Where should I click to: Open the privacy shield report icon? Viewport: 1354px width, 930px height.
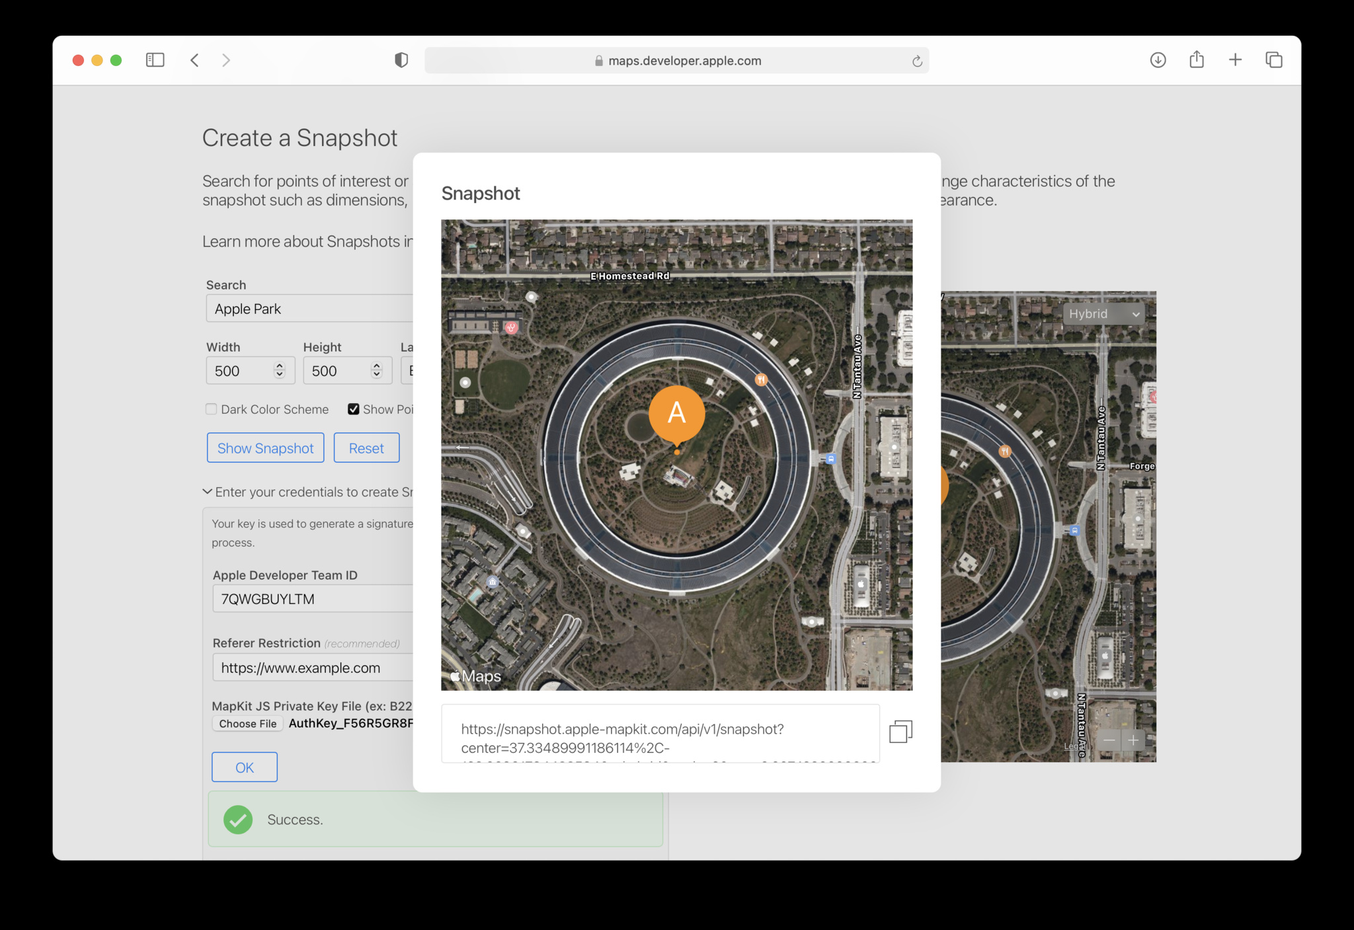tap(401, 60)
